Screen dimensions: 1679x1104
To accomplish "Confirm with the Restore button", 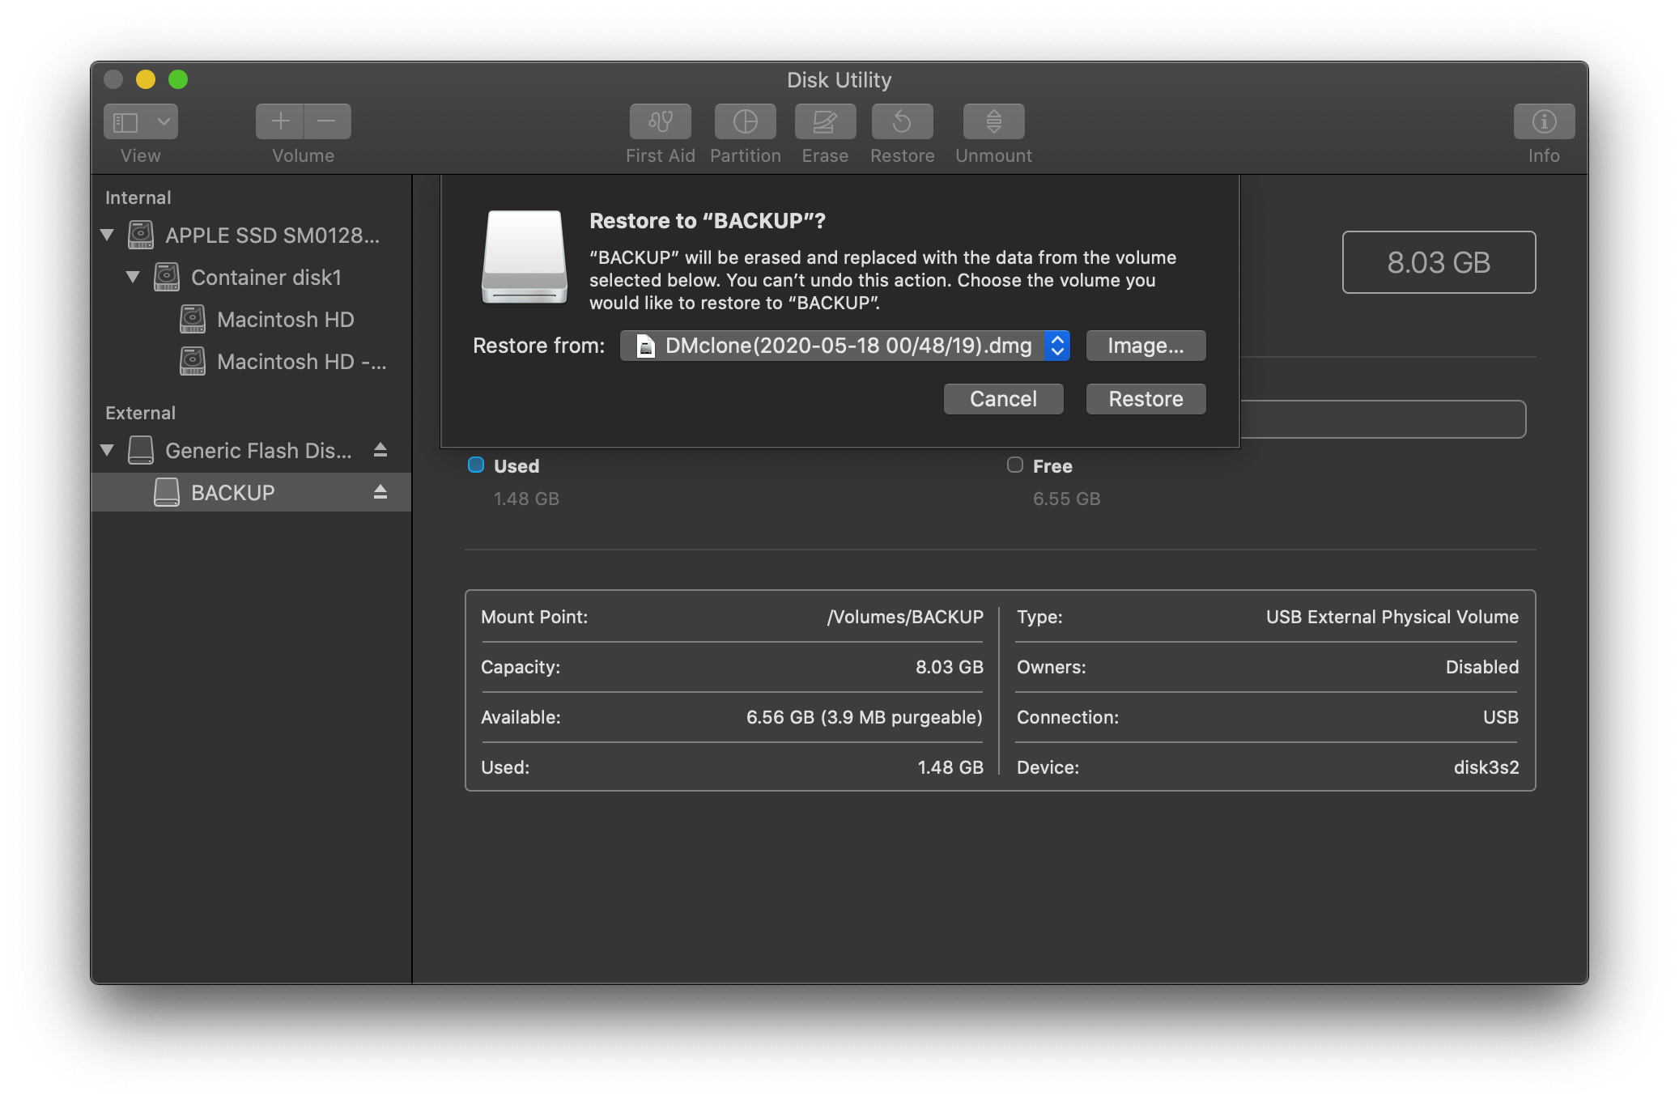I will [1146, 399].
